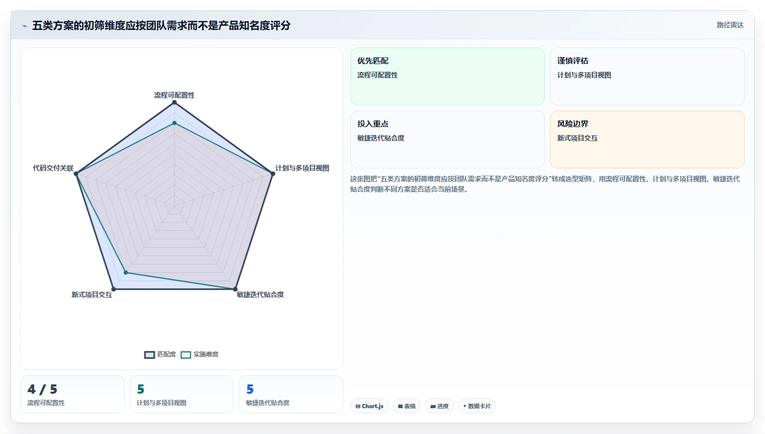Click the 新式项目交互 axis label on the radar

point(91,295)
